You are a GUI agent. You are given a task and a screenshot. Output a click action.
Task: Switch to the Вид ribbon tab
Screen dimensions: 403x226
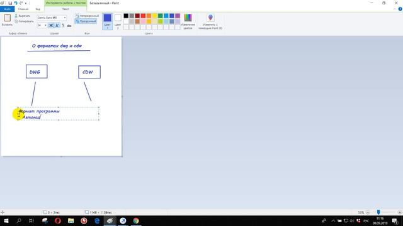38,9
